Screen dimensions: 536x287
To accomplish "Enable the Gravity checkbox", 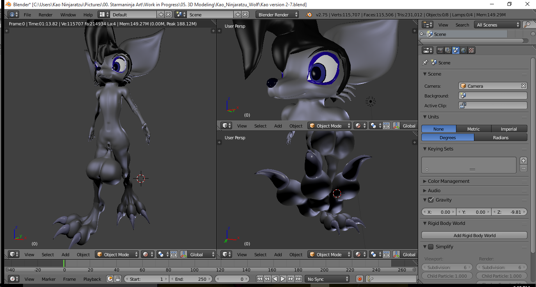I will [431, 200].
